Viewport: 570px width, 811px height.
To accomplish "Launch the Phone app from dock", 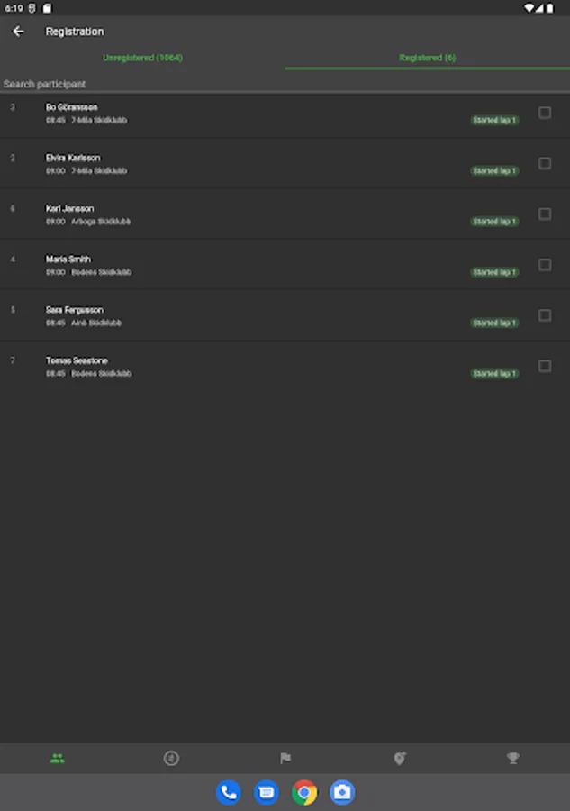I will [x=229, y=793].
